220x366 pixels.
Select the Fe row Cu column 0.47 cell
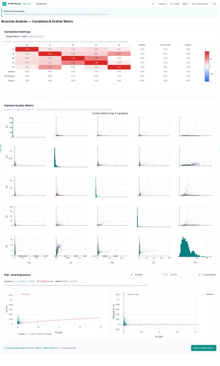(x=50, y=67)
